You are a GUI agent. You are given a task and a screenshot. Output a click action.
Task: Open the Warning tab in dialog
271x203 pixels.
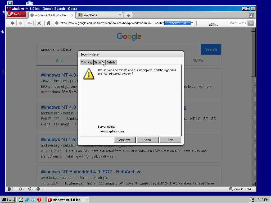(x=87, y=62)
